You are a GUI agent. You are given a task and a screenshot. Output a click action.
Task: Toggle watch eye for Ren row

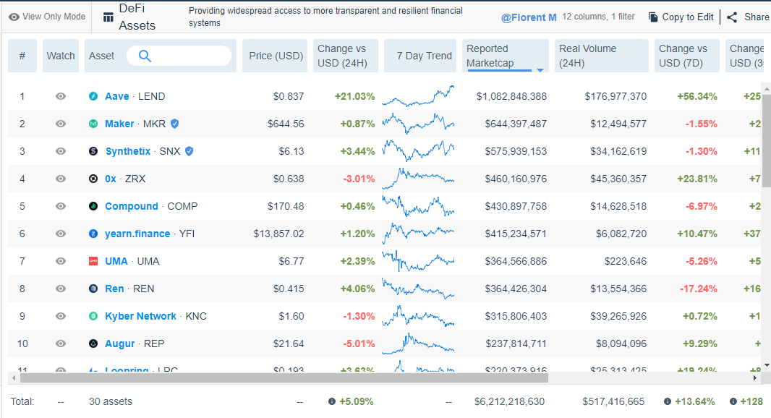pos(61,289)
